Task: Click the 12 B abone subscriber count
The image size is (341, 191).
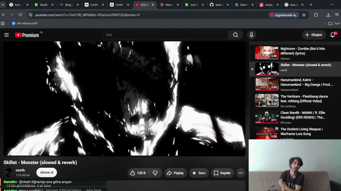Action: point(23,175)
